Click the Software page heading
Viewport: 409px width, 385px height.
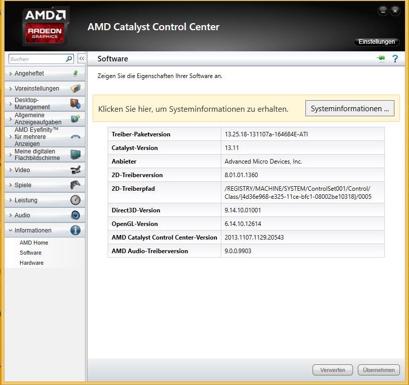113,59
